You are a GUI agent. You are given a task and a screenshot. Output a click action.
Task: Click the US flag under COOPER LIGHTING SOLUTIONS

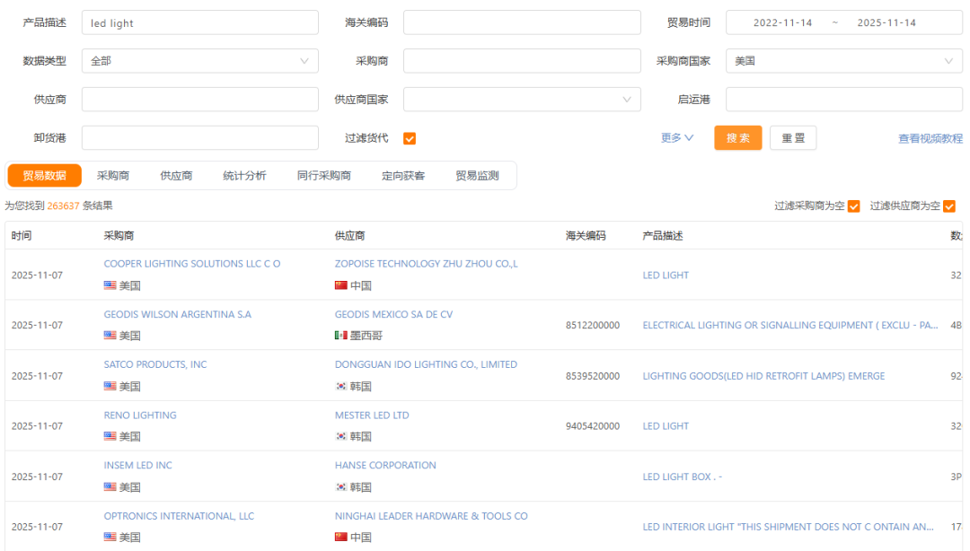click(x=110, y=285)
